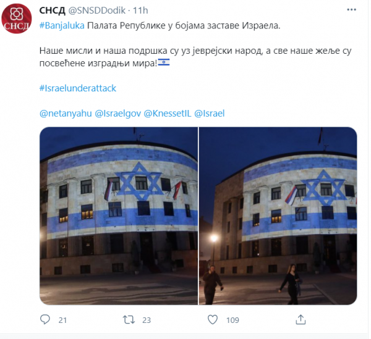371x339 pixels.
Task: Click the reply count 21
Action: point(62,320)
